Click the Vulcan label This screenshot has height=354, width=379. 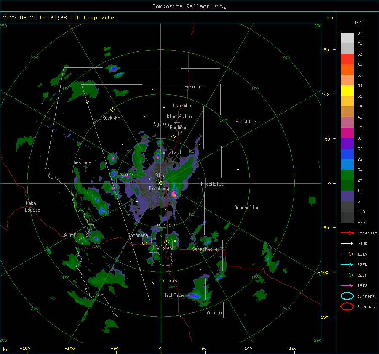[x=214, y=313]
